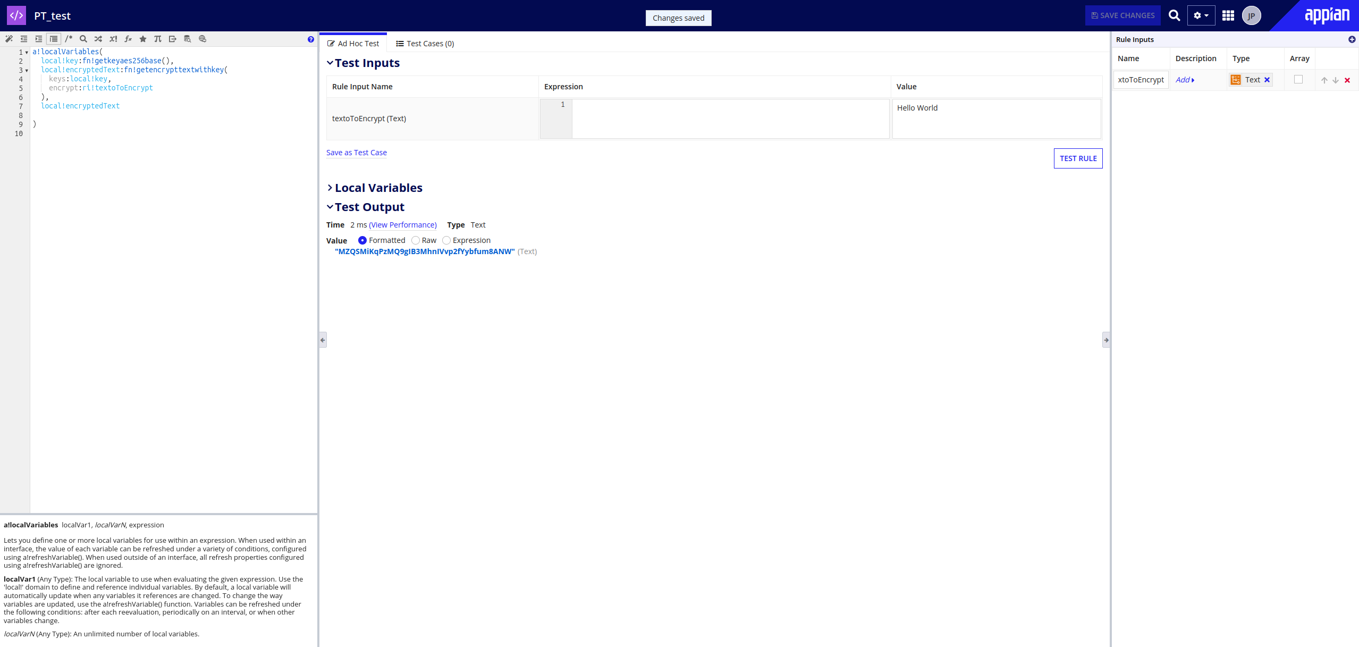Open find in expression magnifier icon
This screenshot has width=1359, height=647.
coord(83,39)
